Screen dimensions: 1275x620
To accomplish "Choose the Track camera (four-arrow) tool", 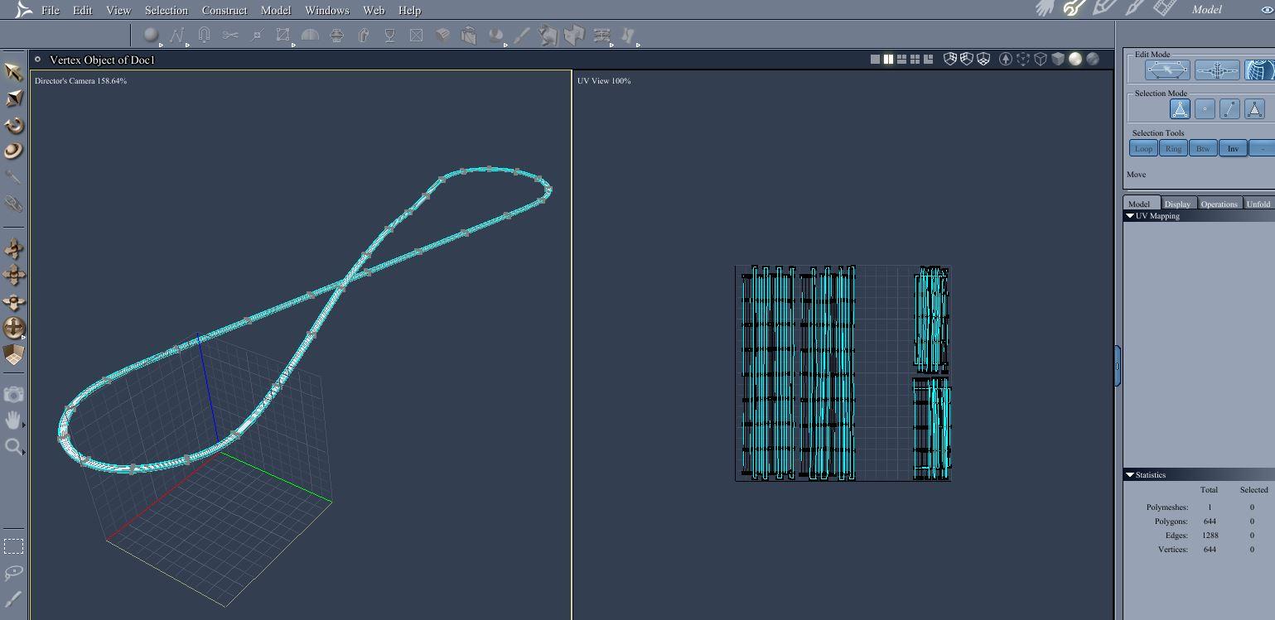I will pos(13,275).
